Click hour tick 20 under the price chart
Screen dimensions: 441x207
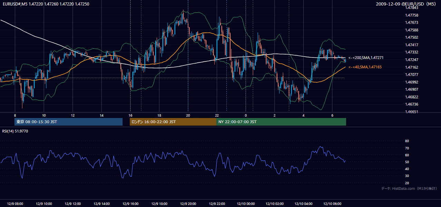pyautogui.click(x=188, y=115)
